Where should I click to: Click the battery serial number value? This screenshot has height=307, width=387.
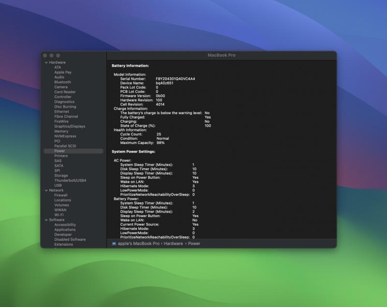point(175,78)
